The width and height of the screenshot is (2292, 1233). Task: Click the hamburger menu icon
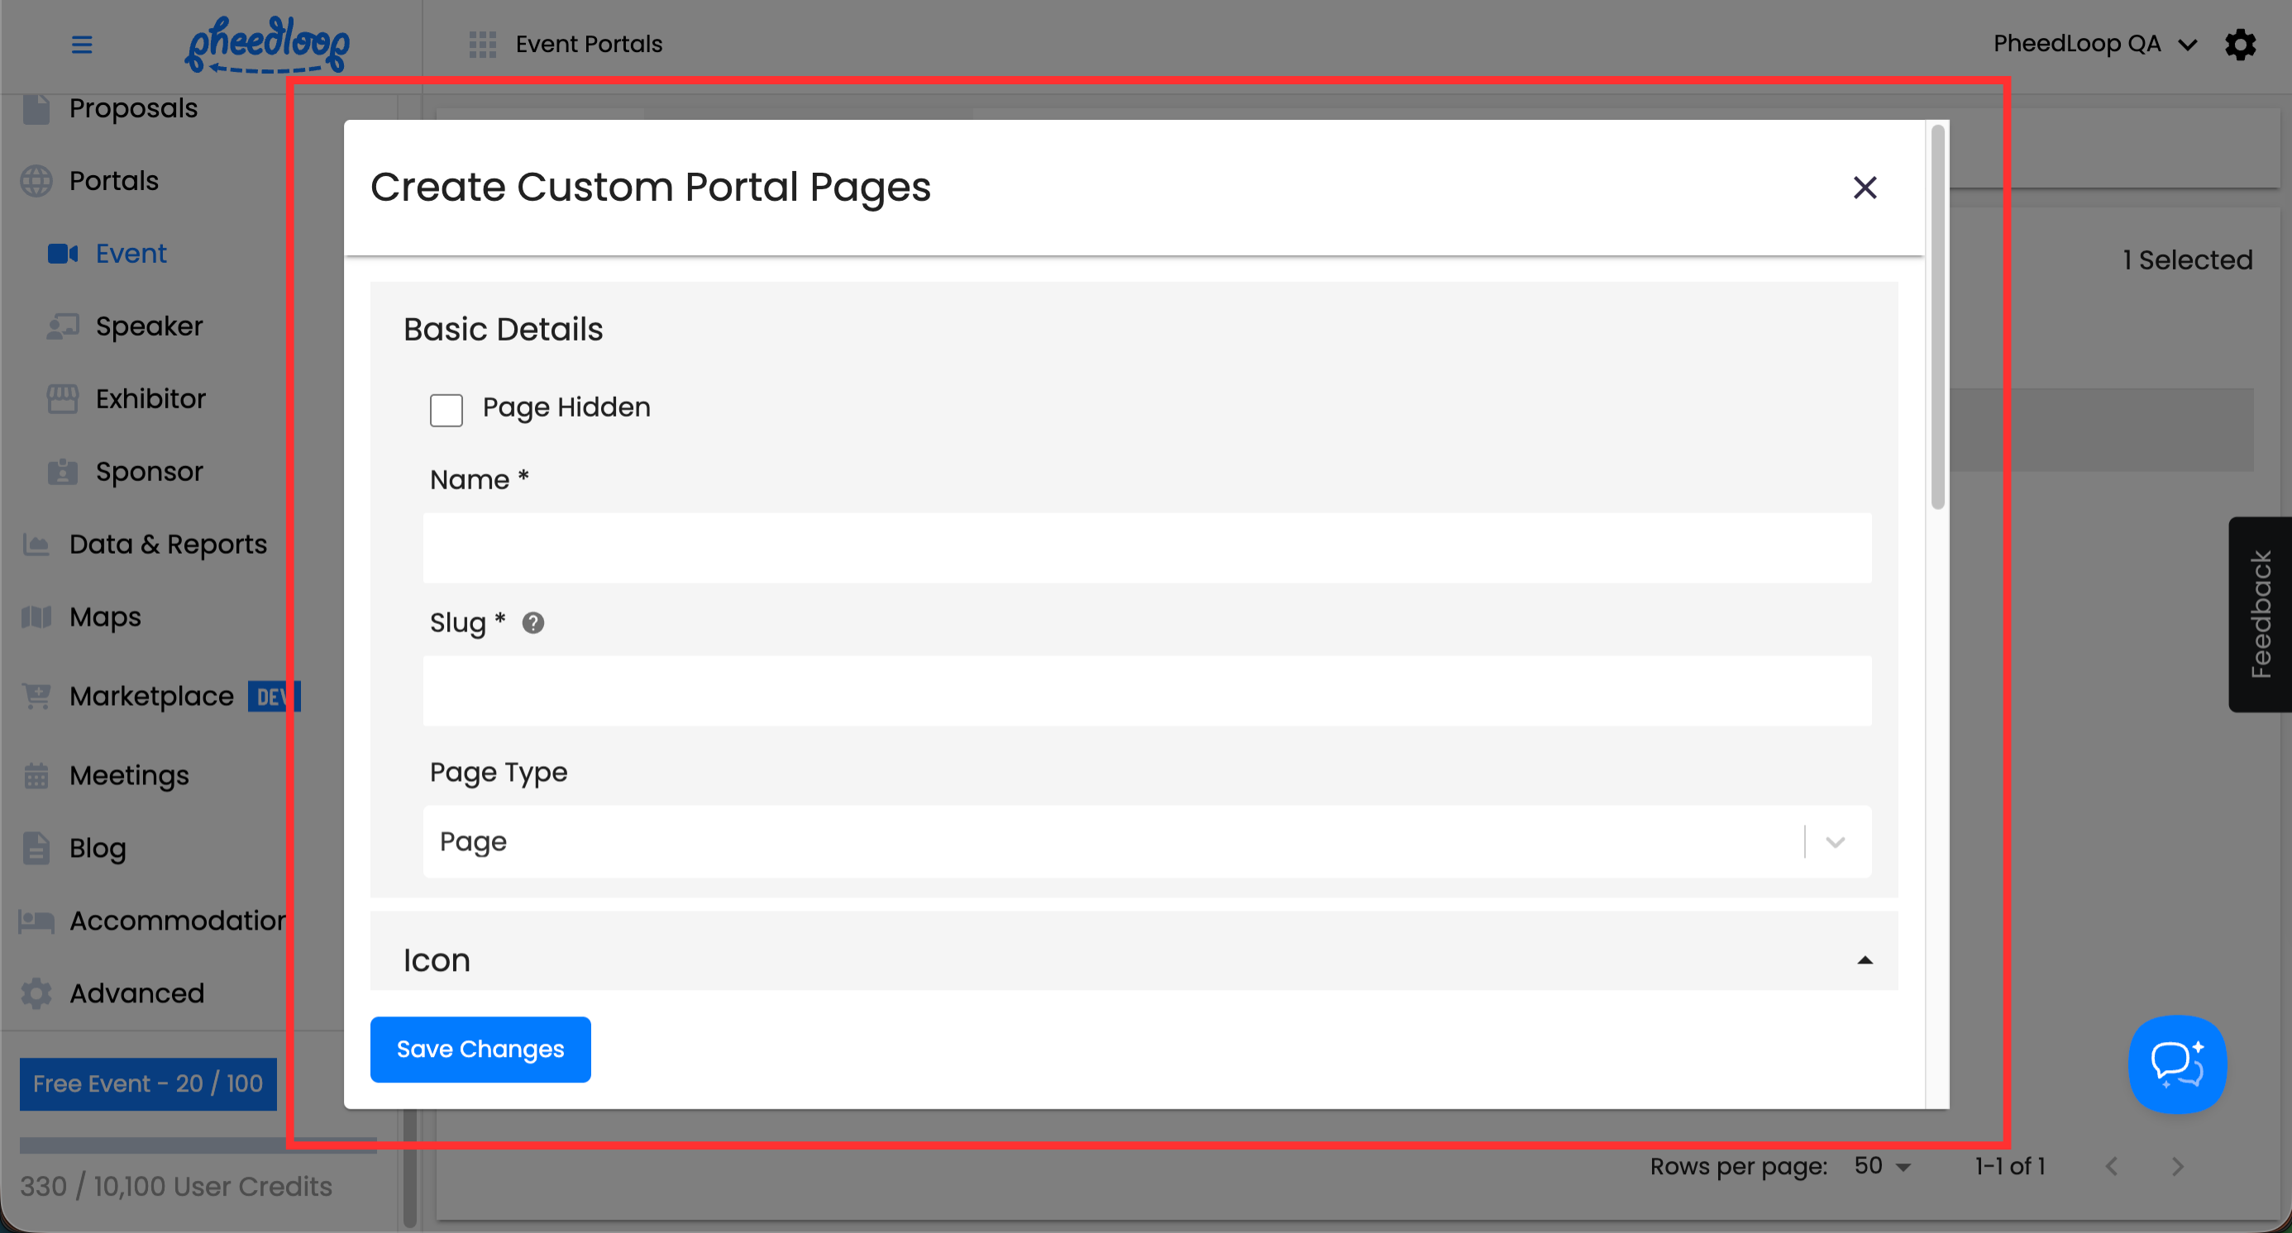click(x=82, y=44)
